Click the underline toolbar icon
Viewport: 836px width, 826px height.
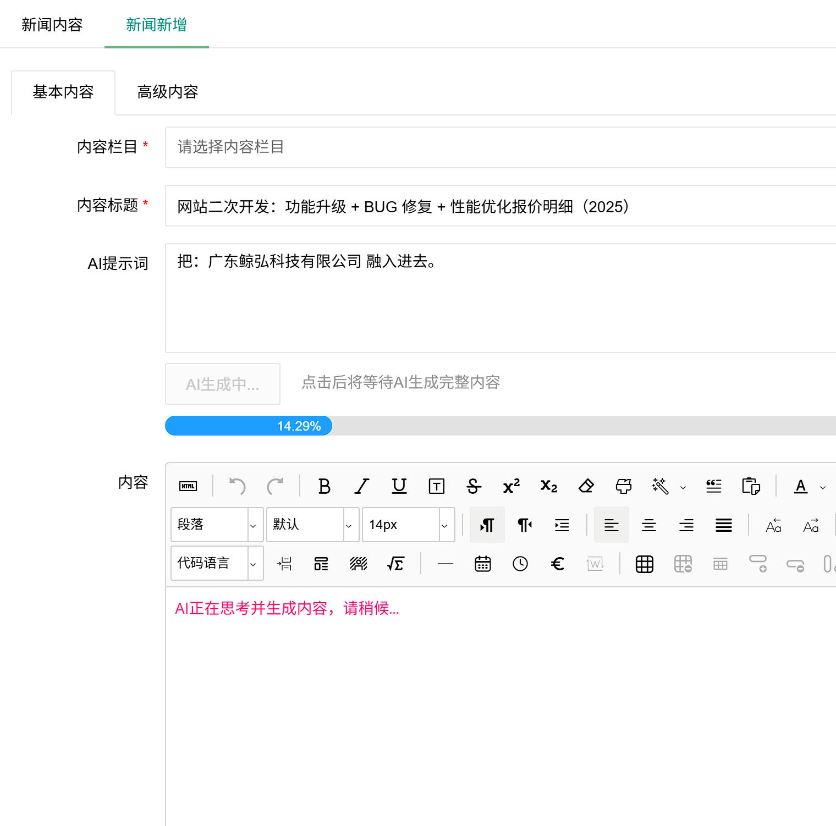399,486
